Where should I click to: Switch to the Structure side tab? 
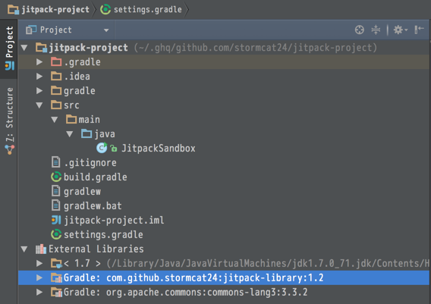(9, 121)
